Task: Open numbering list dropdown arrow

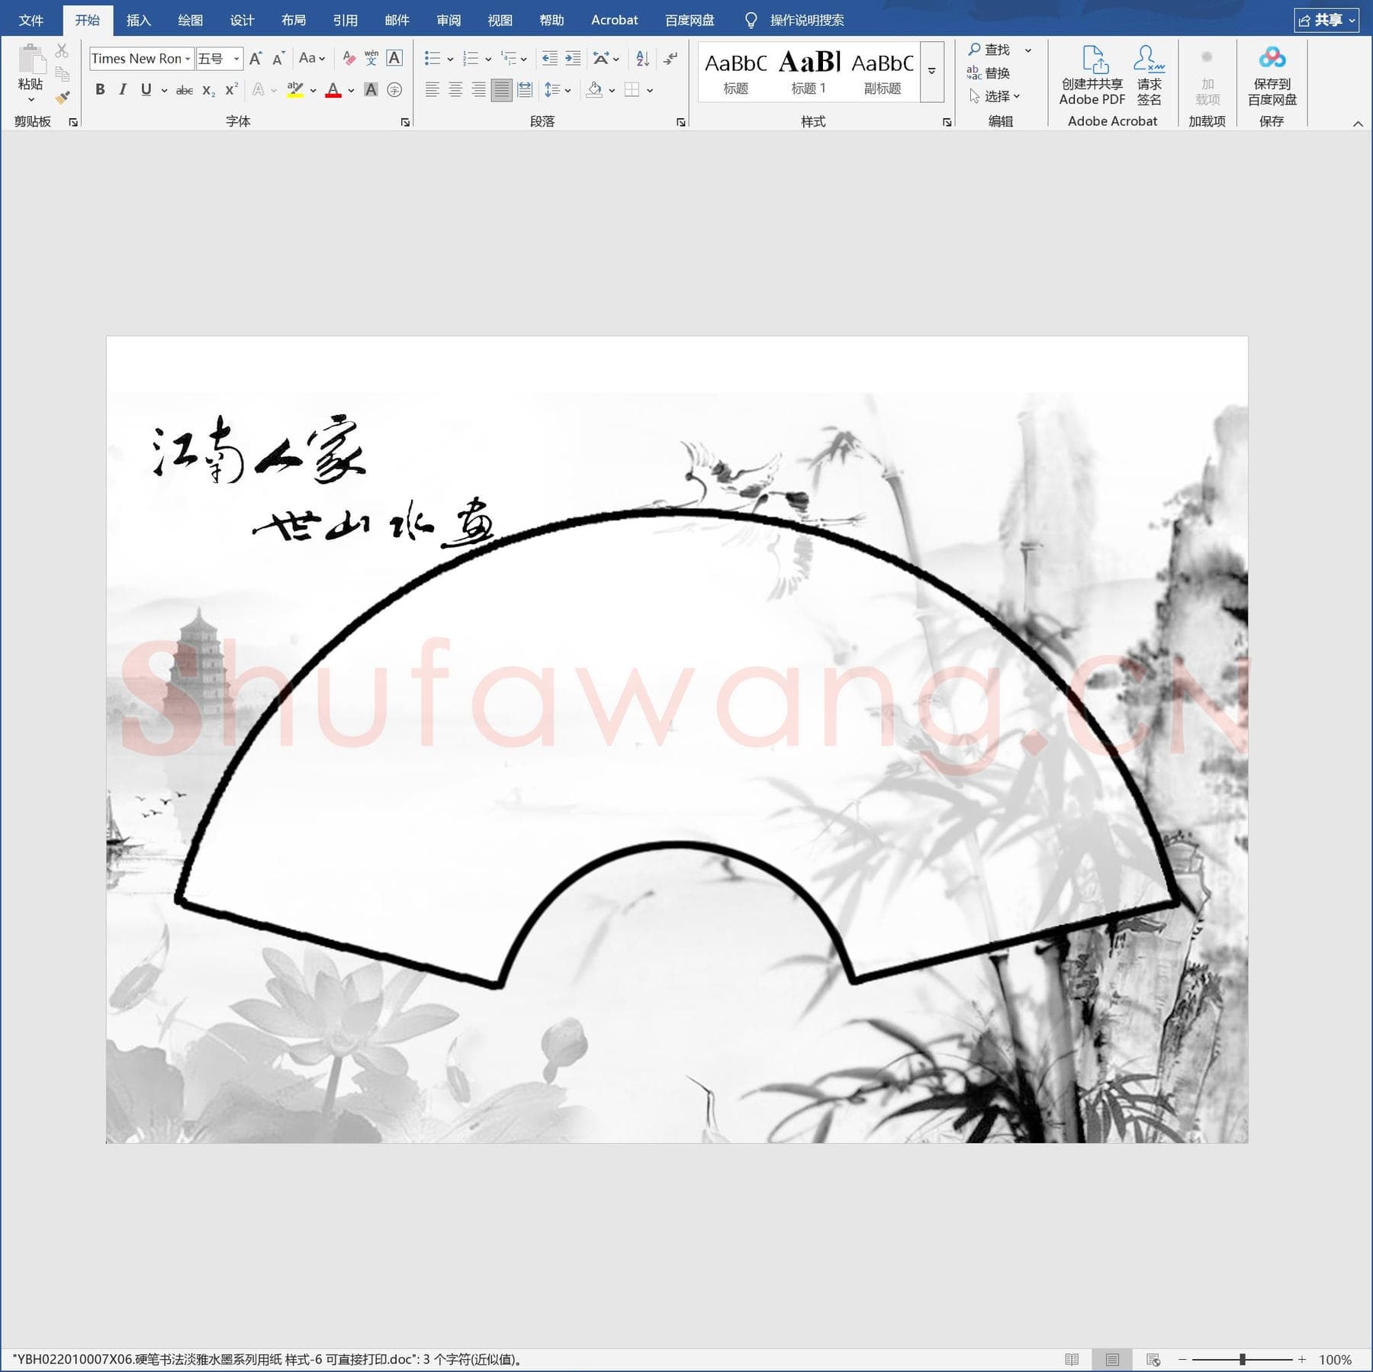Action: coord(488,59)
